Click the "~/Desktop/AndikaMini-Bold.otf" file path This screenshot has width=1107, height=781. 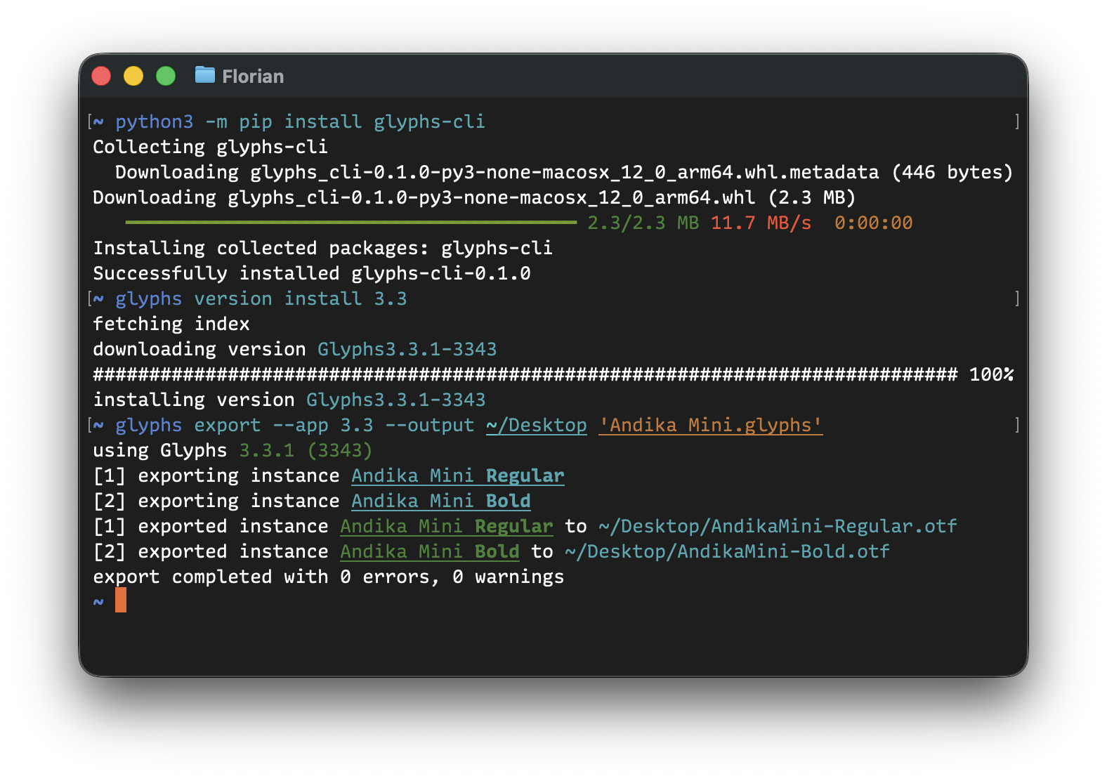(727, 551)
